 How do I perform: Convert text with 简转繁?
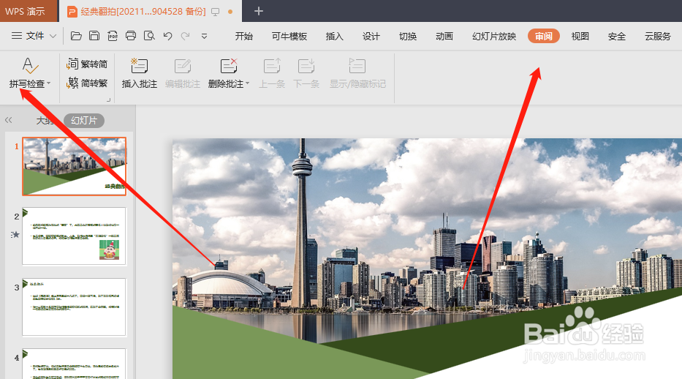[87, 83]
